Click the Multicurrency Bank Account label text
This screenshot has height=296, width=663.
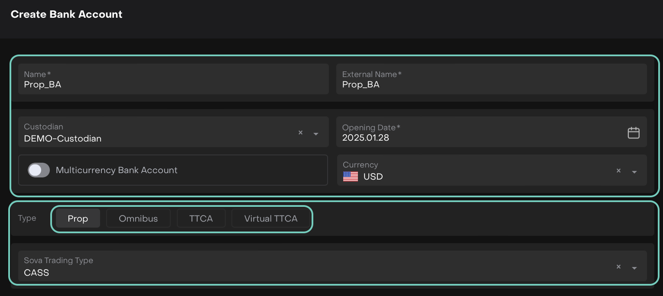click(117, 170)
